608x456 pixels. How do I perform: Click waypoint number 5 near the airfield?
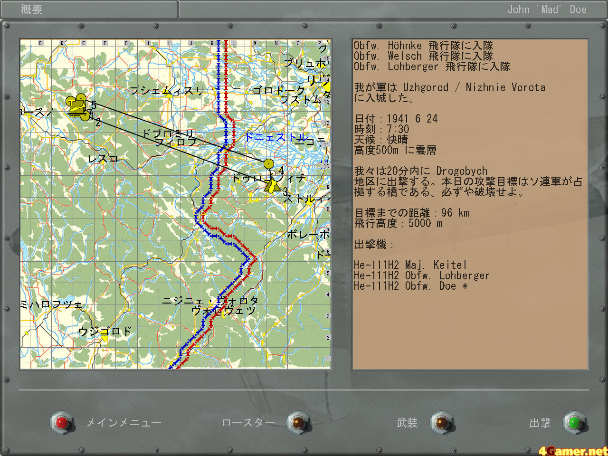pos(94,104)
